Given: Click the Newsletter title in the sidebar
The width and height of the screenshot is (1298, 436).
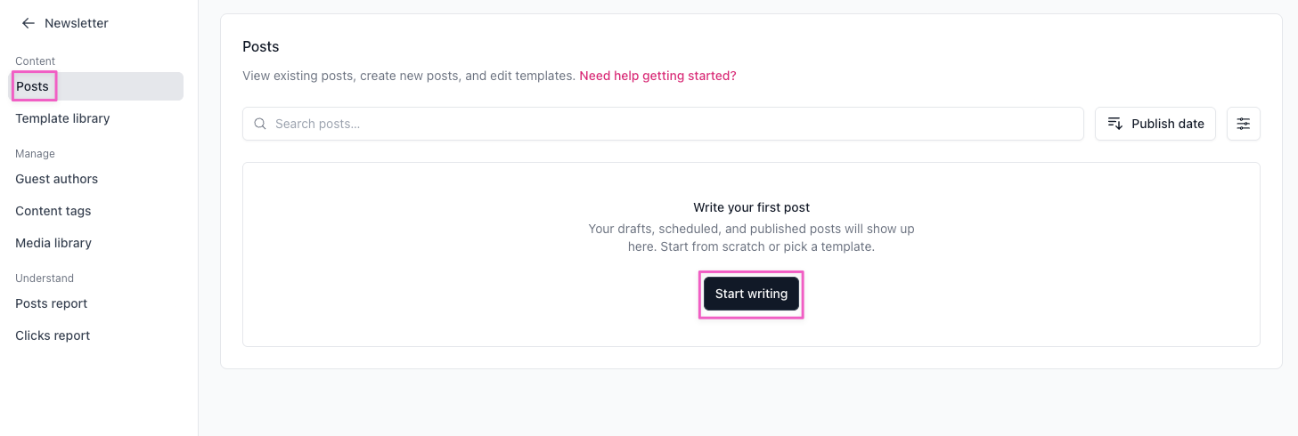Looking at the screenshot, I should (x=77, y=23).
